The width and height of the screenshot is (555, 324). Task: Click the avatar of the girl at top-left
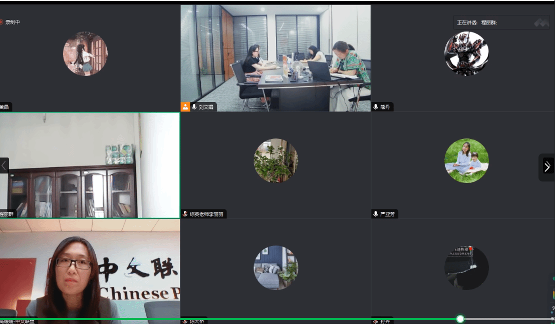85,53
